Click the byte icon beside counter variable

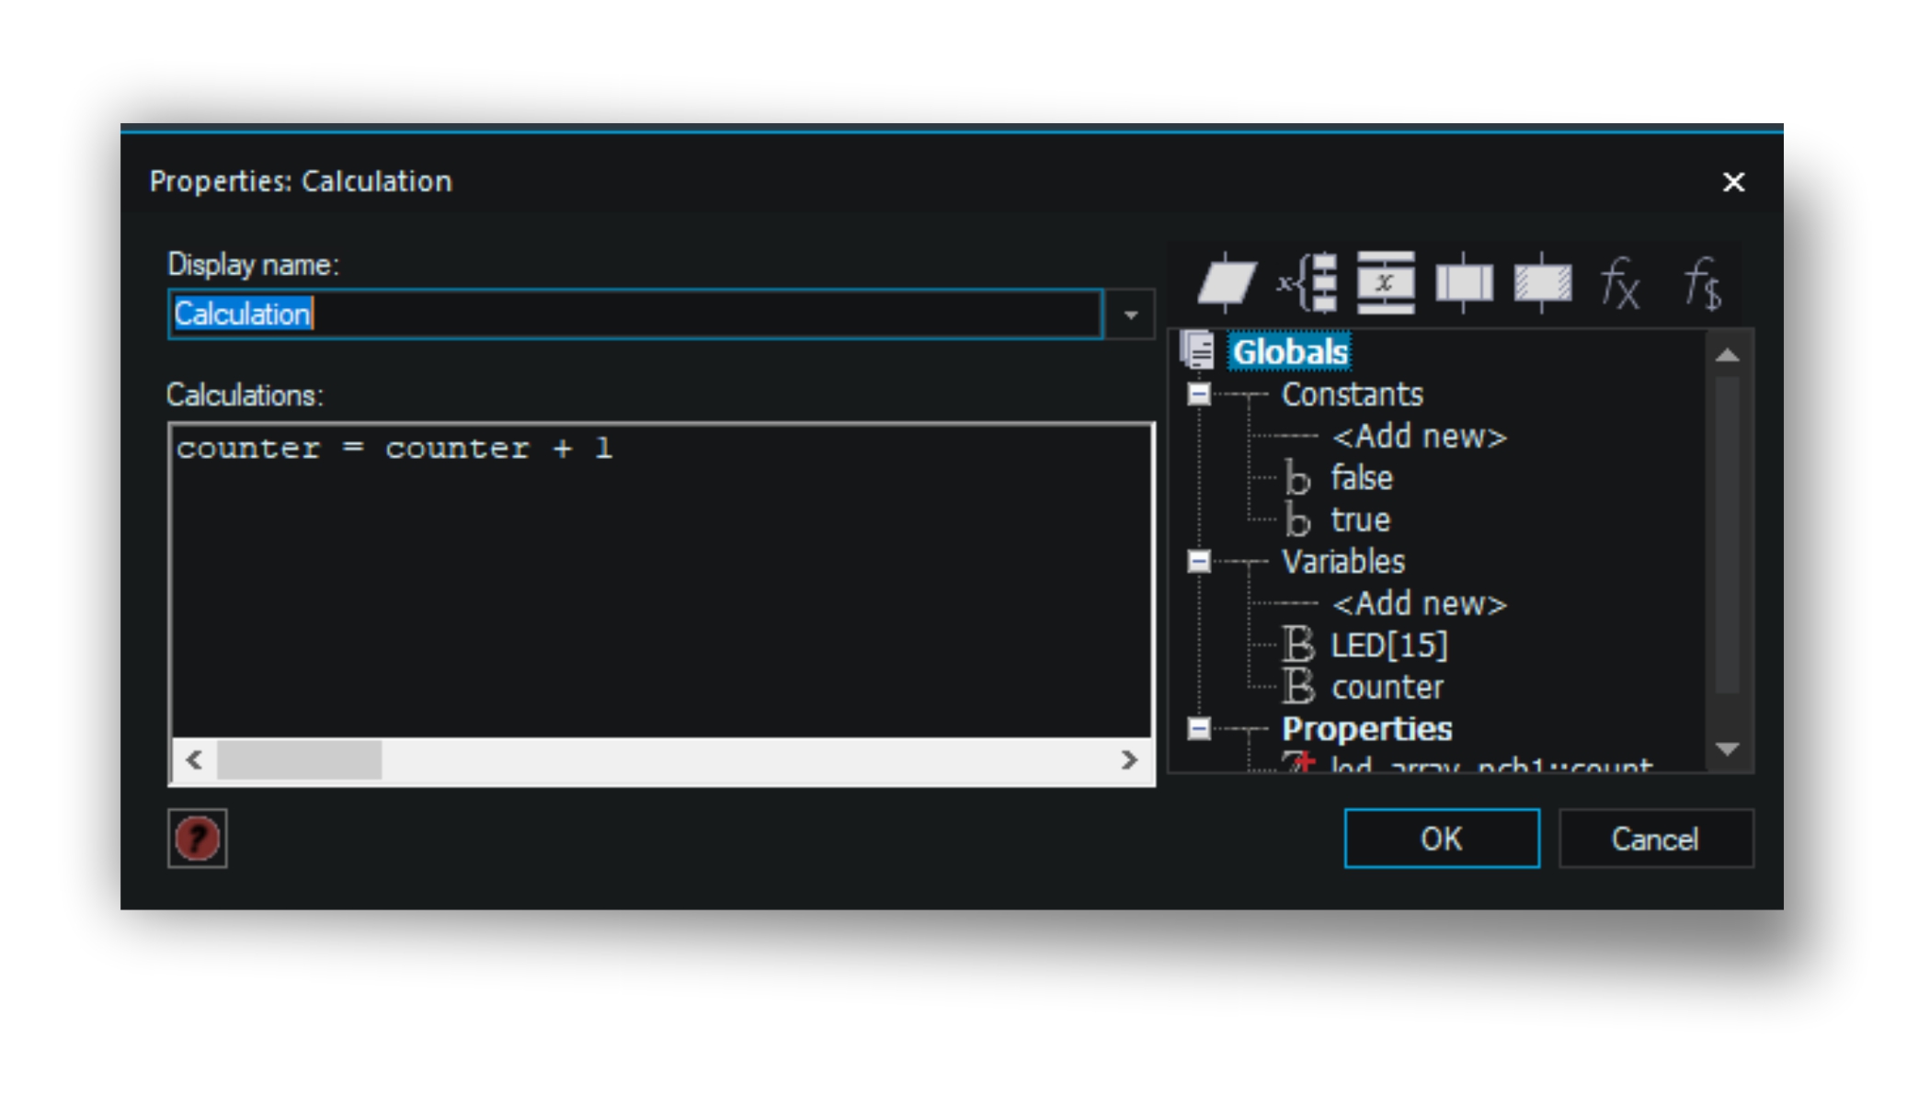pyautogui.click(x=1297, y=687)
